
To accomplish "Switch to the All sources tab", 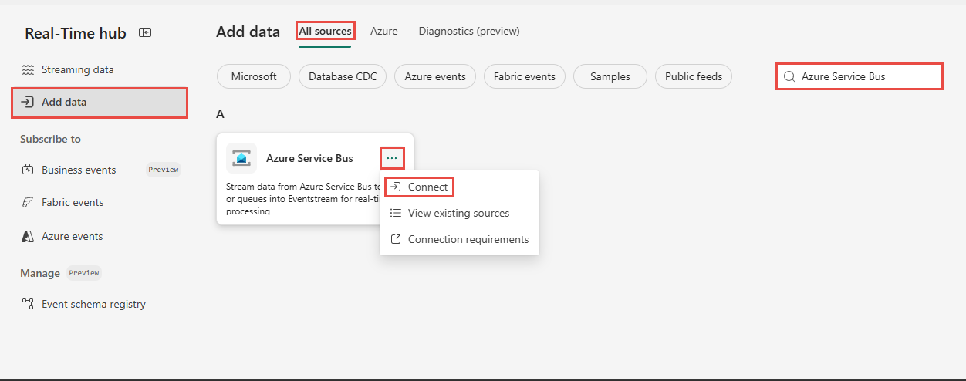I will coord(325,32).
